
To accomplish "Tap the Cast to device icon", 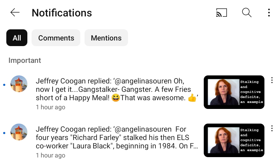I will click(222, 13).
